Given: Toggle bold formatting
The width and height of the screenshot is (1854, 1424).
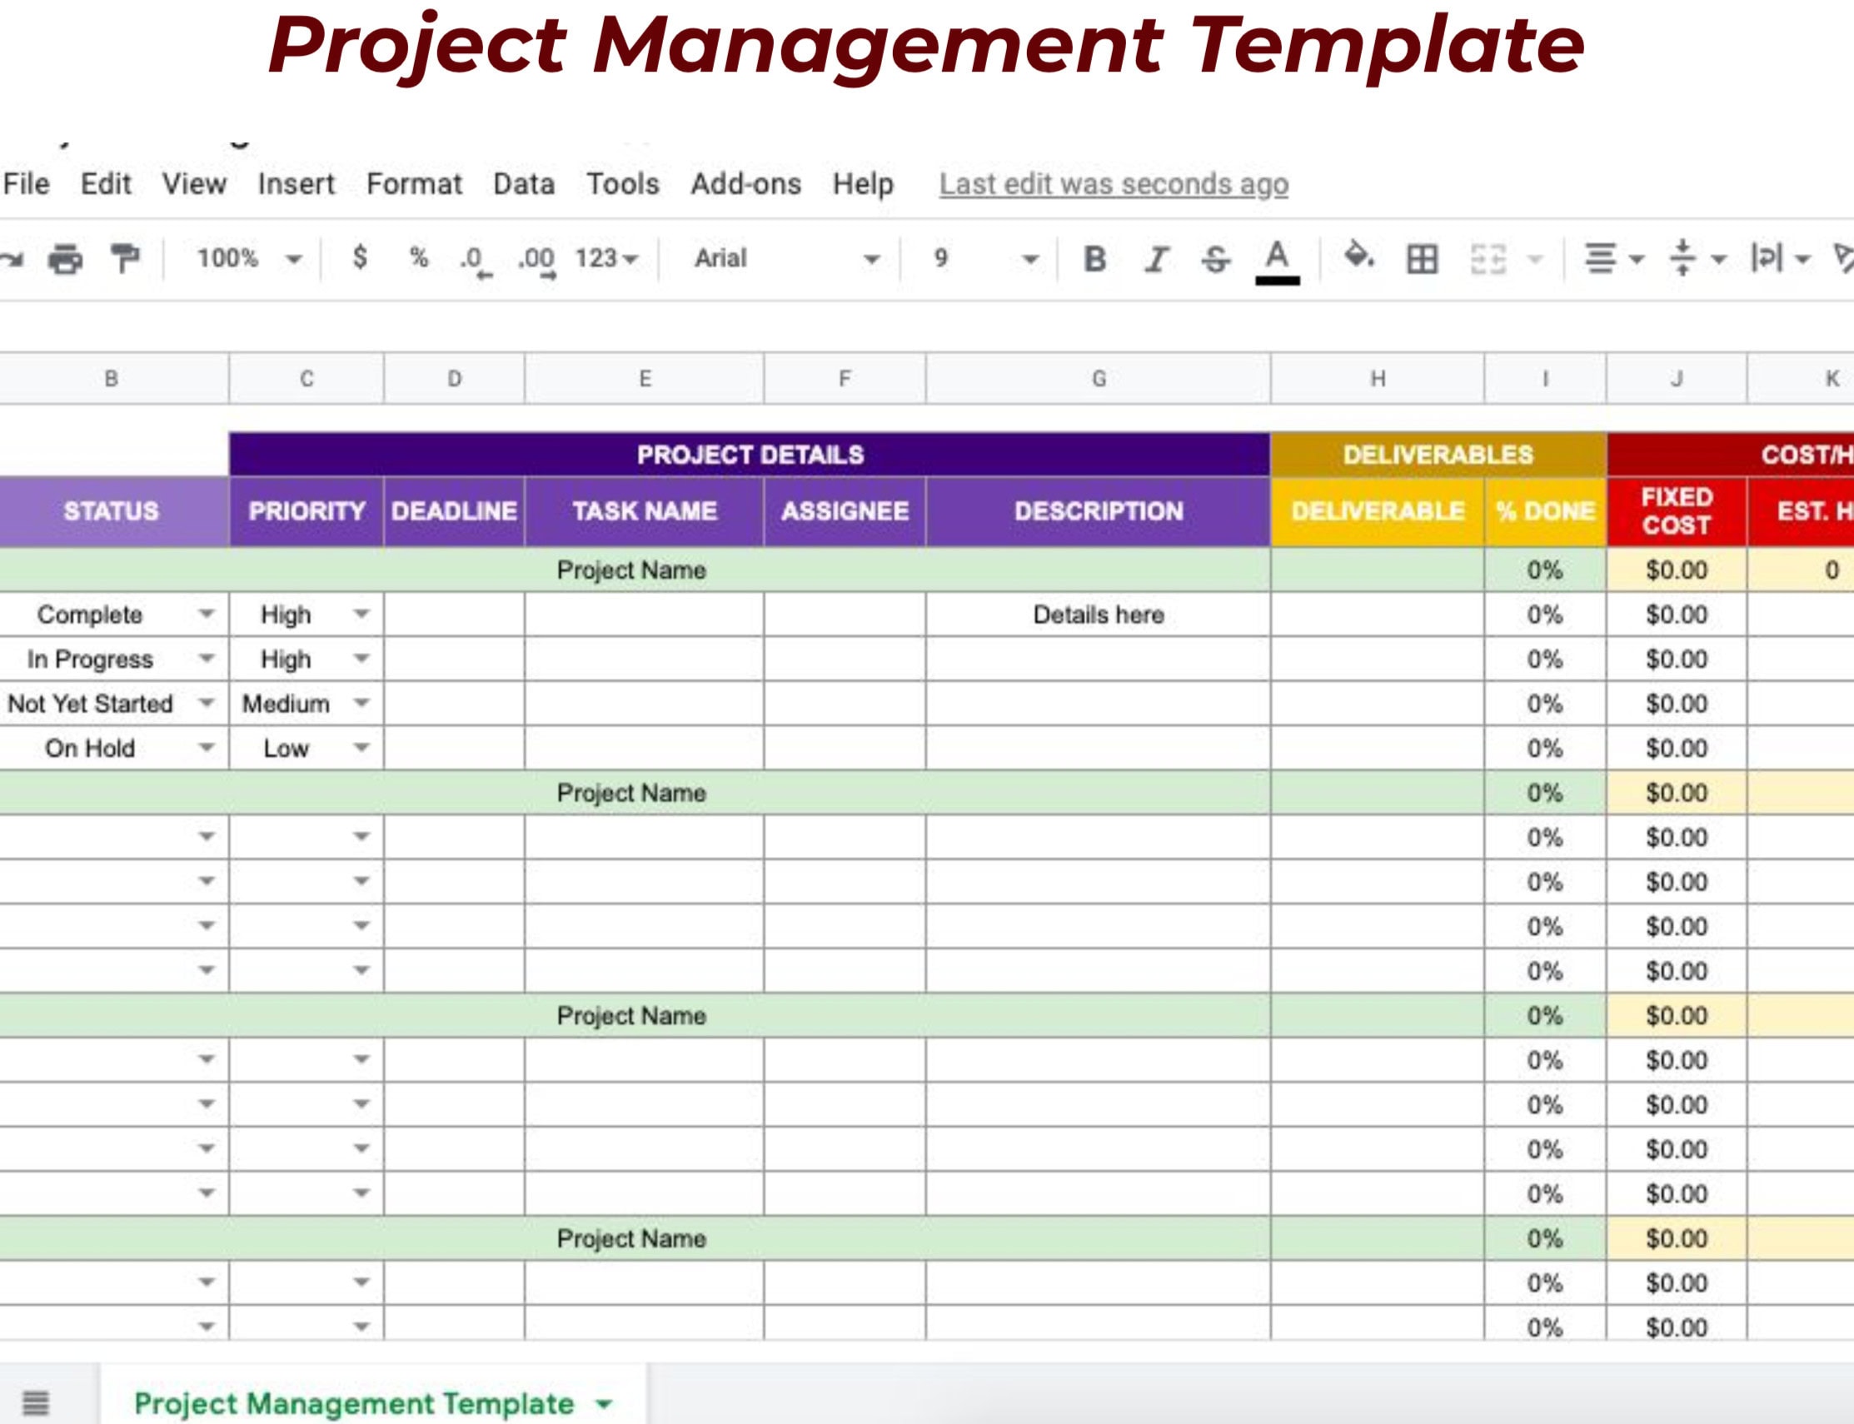Looking at the screenshot, I should [1094, 258].
